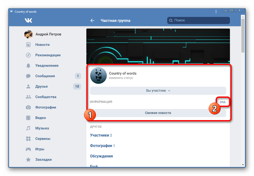Open Участники list of the group
The image size is (254, 176).
pyautogui.click(x=100, y=135)
